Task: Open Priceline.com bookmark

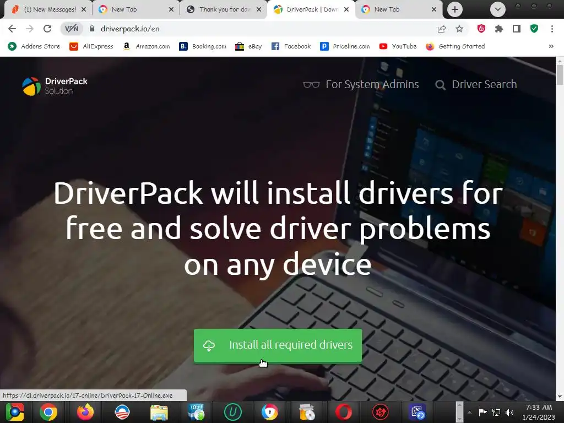Action: click(x=345, y=46)
